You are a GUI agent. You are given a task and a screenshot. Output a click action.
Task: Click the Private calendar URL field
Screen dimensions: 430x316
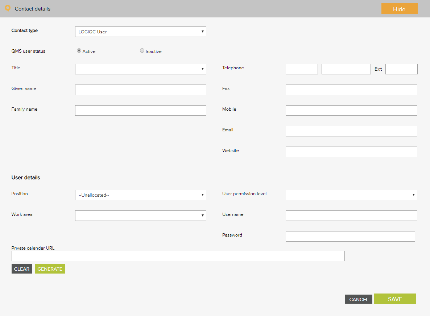[178, 256]
